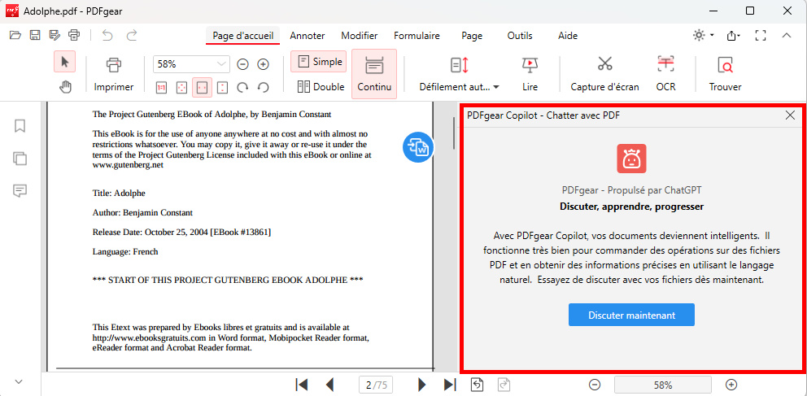This screenshot has height=396, width=807.
Task: Click the large Imprimer button
Action: click(114, 75)
